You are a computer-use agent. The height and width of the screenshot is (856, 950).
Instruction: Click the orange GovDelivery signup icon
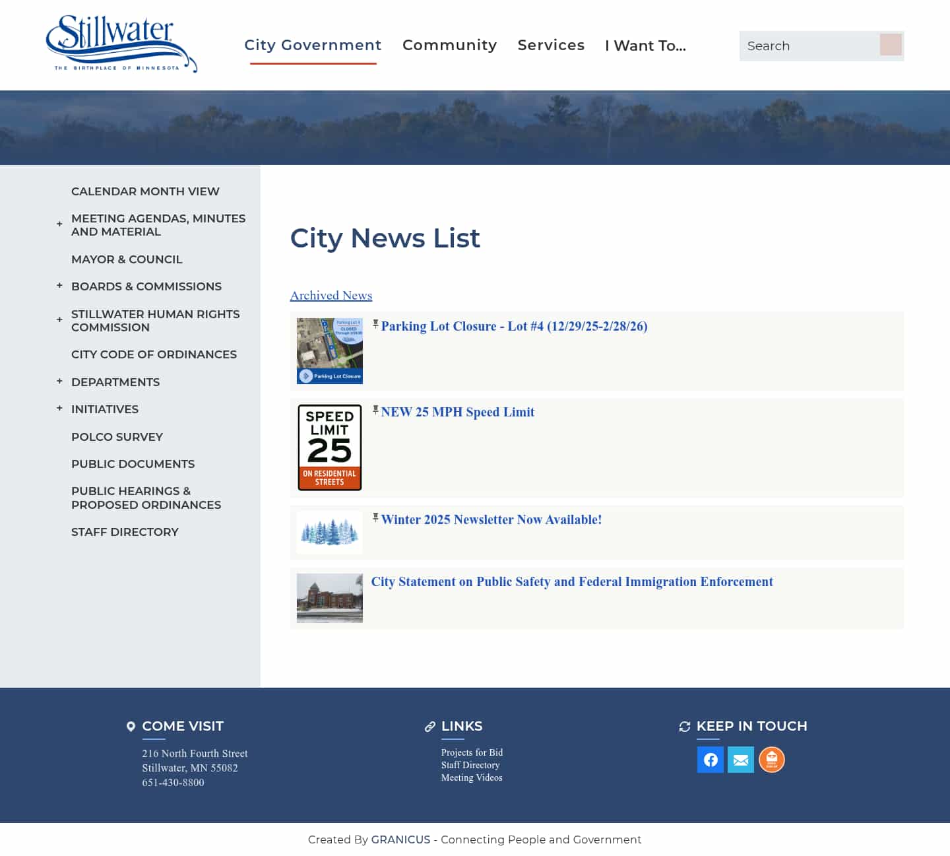(771, 760)
